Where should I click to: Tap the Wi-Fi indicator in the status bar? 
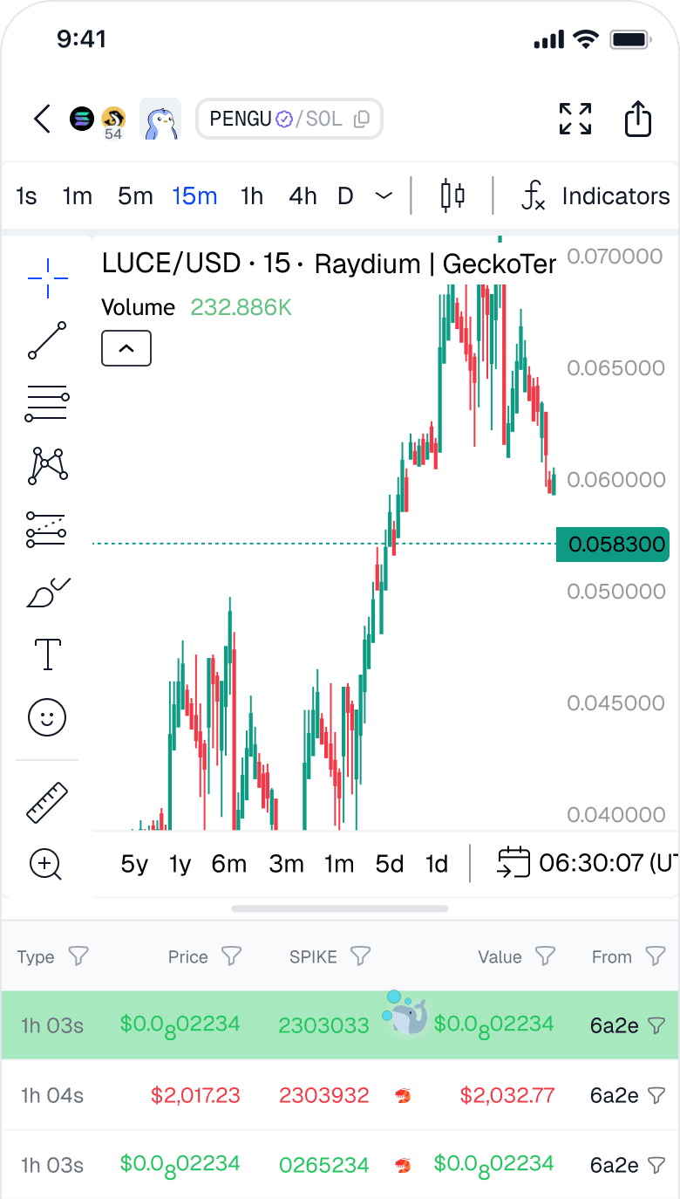pyautogui.click(x=586, y=39)
